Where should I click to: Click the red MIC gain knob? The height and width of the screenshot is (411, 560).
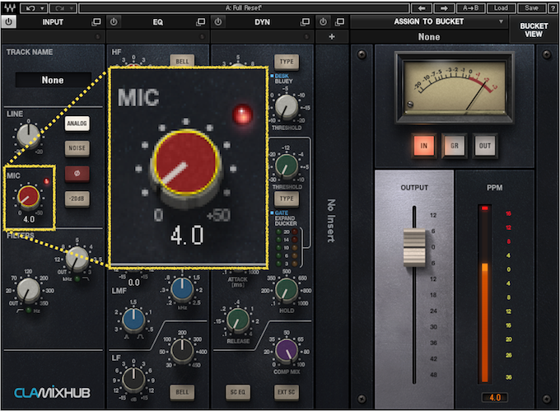coord(29,196)
